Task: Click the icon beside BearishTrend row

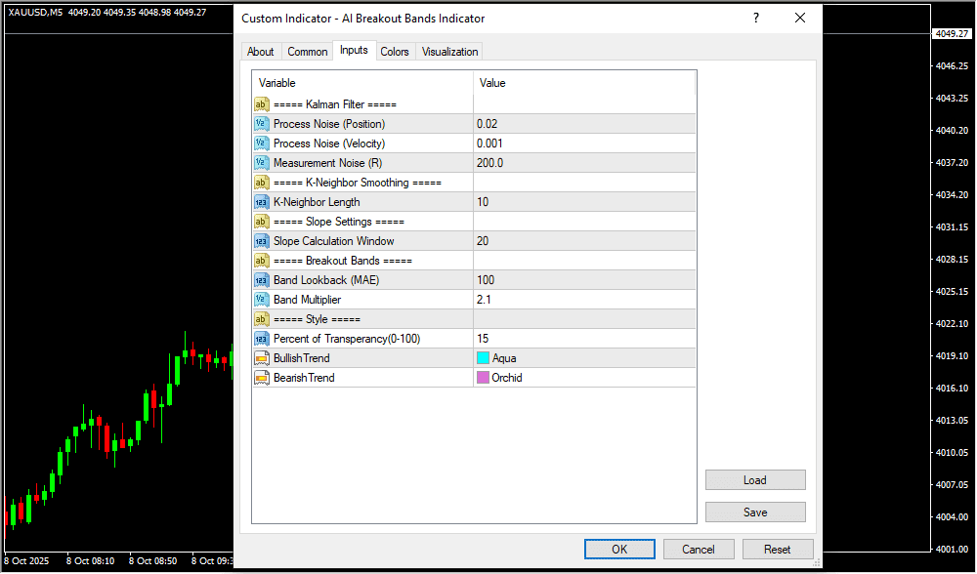Action: [x=261, y=378]
